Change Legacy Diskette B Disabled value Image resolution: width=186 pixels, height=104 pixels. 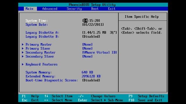coord(91,37)
